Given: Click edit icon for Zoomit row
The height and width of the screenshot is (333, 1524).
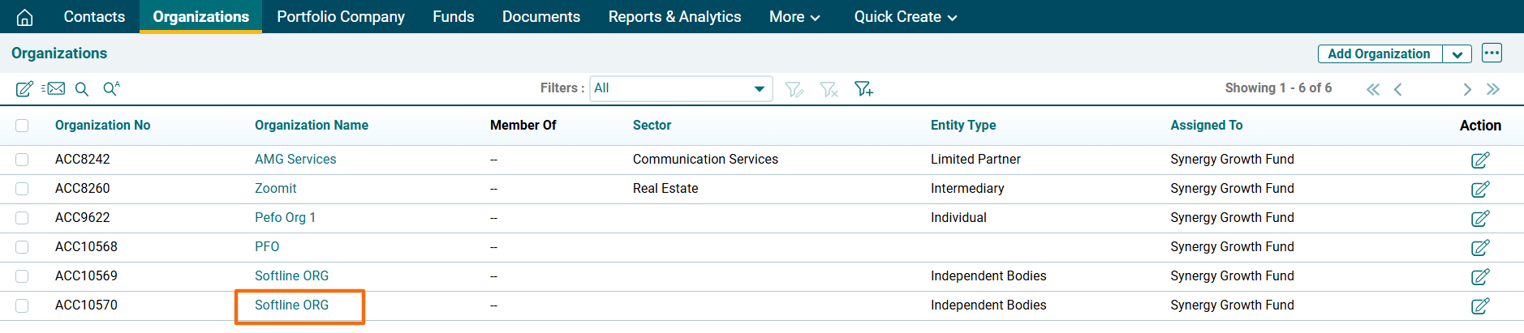Looking at the screenshot, I should [x=1479, y=190].
